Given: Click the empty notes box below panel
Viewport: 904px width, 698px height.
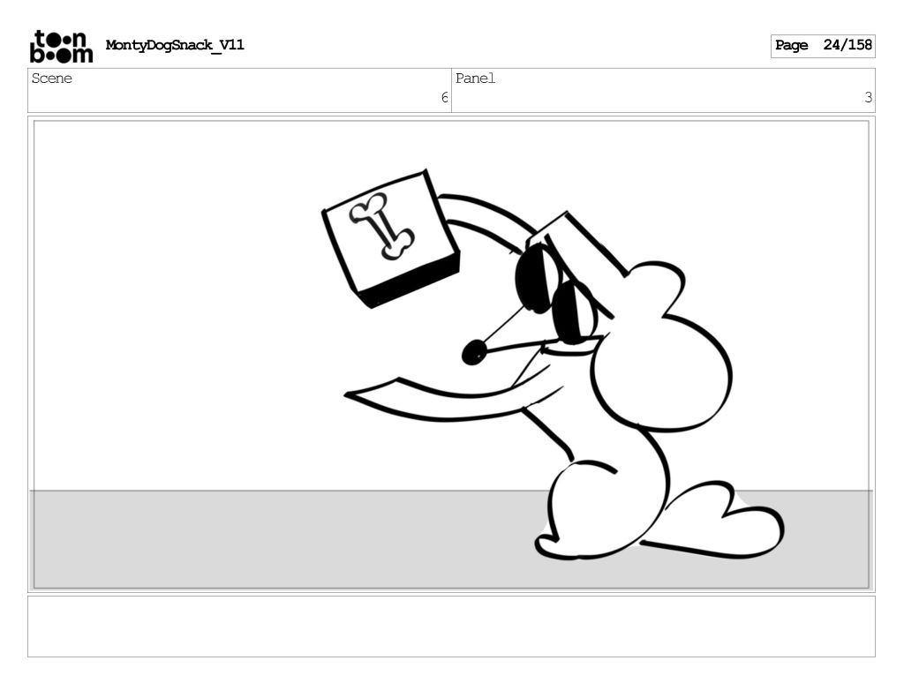Looking at the screenshot, I should [451, 626].
